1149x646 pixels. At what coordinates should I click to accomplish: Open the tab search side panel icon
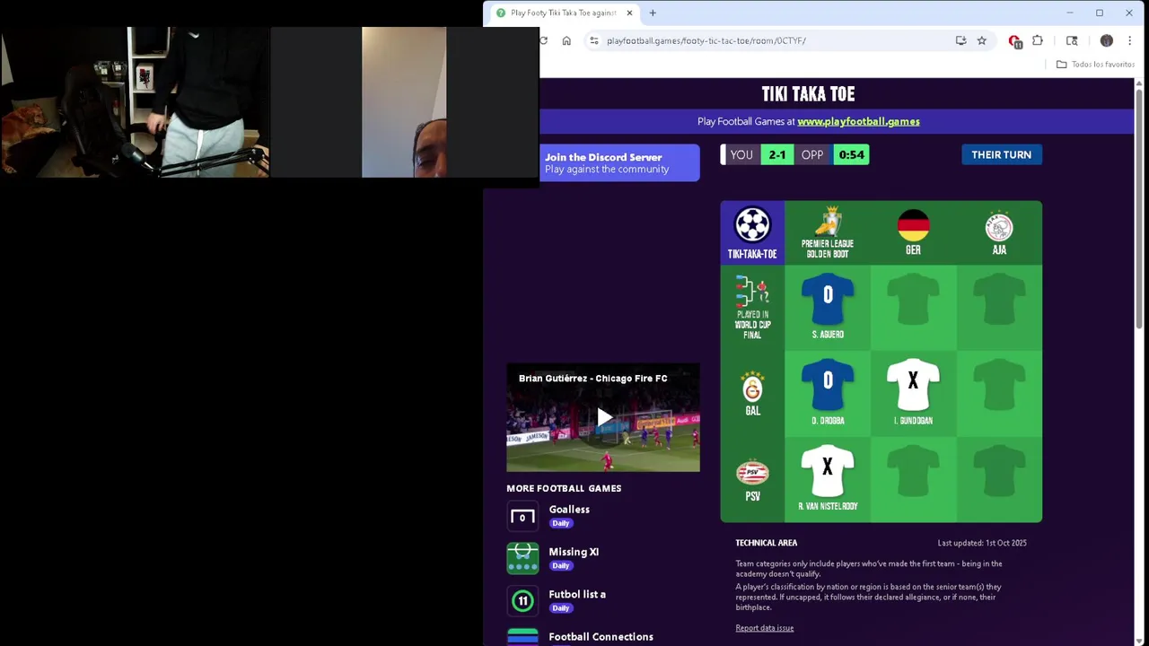[1072, 40]
